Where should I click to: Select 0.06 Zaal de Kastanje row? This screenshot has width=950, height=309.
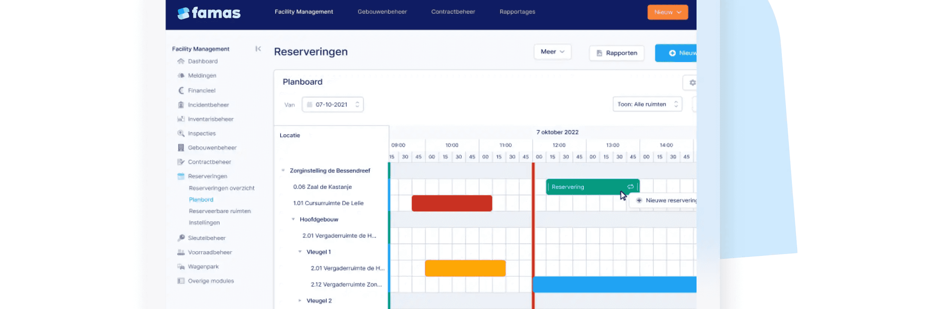[322, 187]
